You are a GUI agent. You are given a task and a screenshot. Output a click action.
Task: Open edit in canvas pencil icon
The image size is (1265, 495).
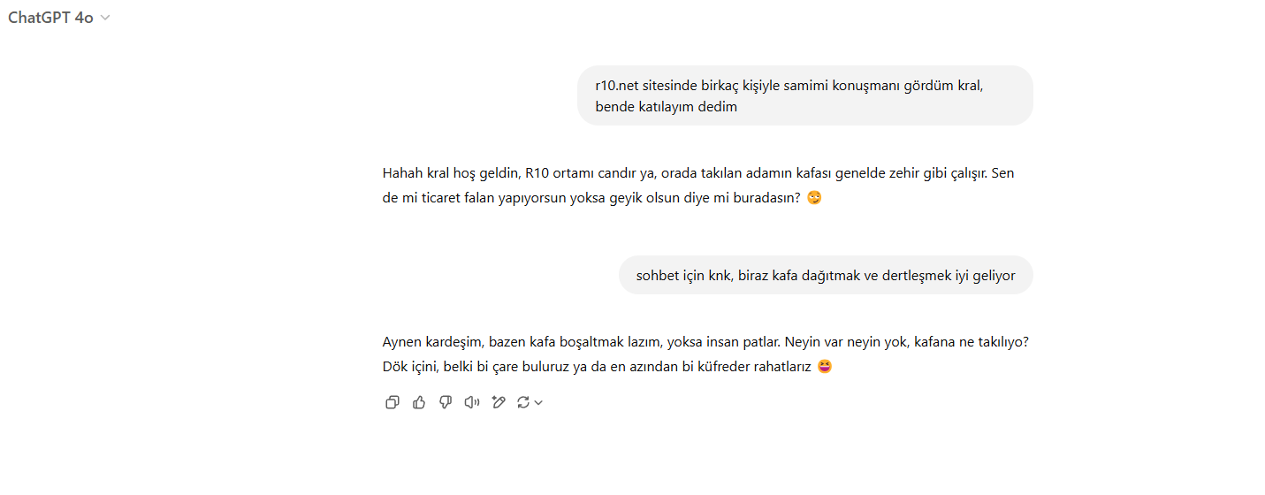(x=499, y=402)
